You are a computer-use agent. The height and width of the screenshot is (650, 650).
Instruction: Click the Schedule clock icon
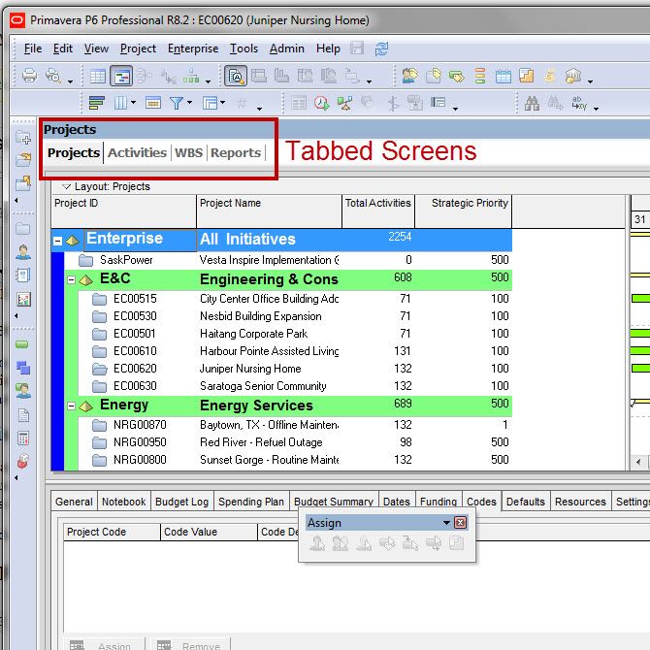click(x=322, y=103)
